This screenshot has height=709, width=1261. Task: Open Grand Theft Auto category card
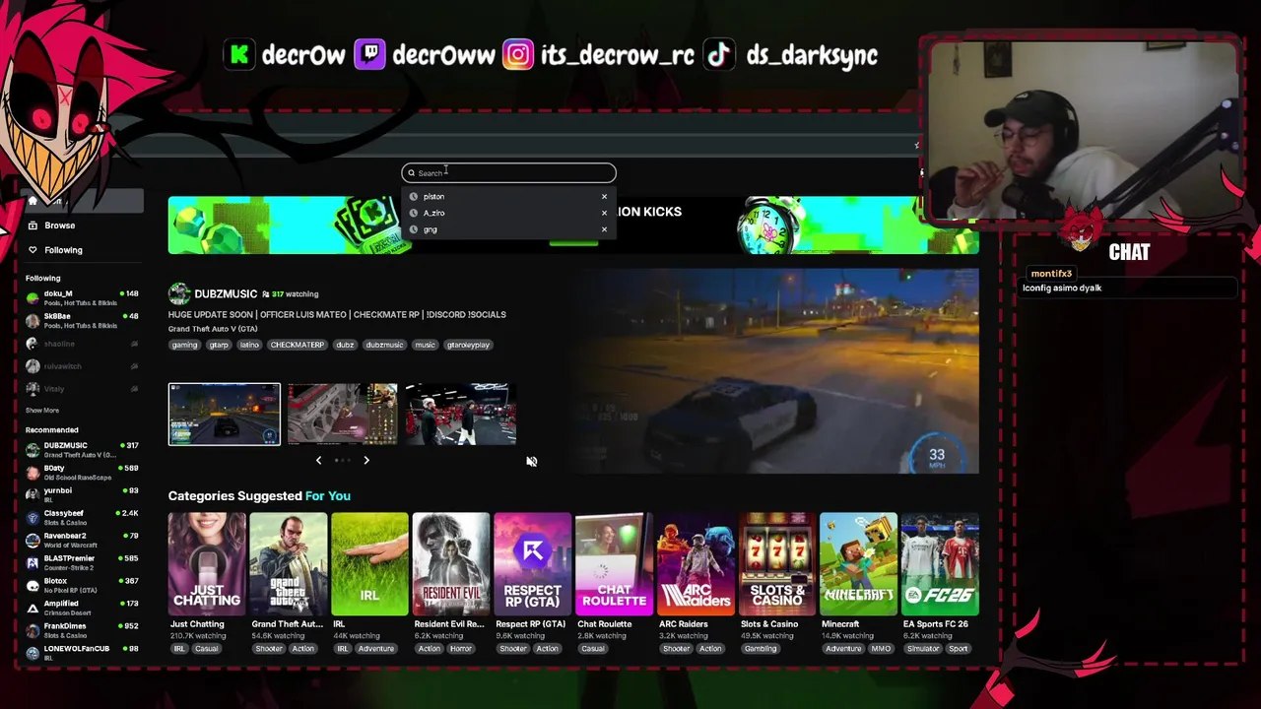(x=288, y=563)
